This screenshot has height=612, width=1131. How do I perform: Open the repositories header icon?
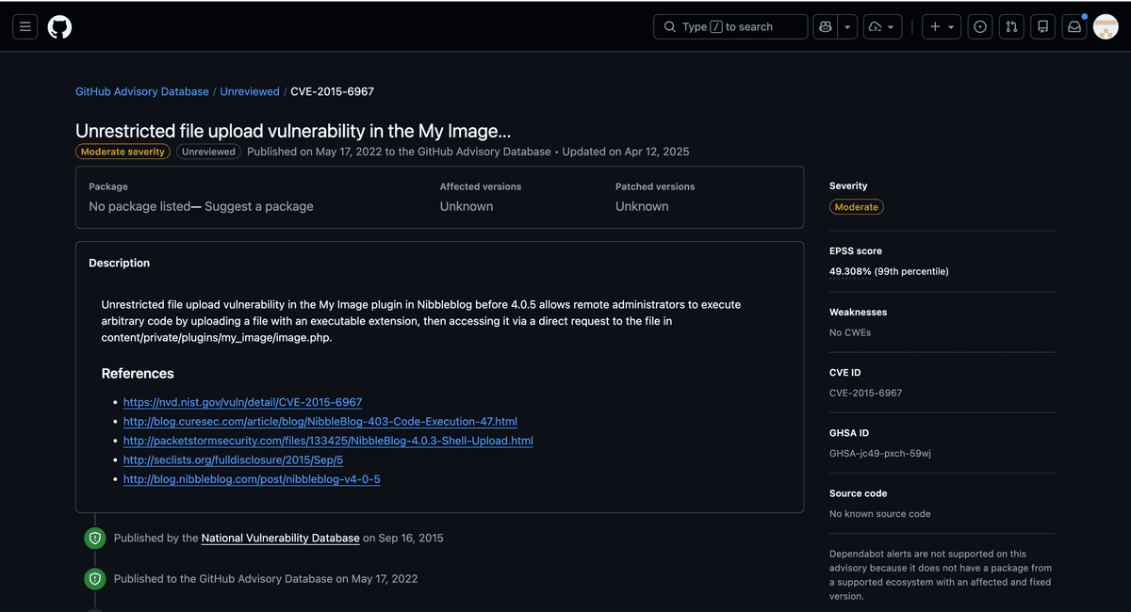[1042, 27]
